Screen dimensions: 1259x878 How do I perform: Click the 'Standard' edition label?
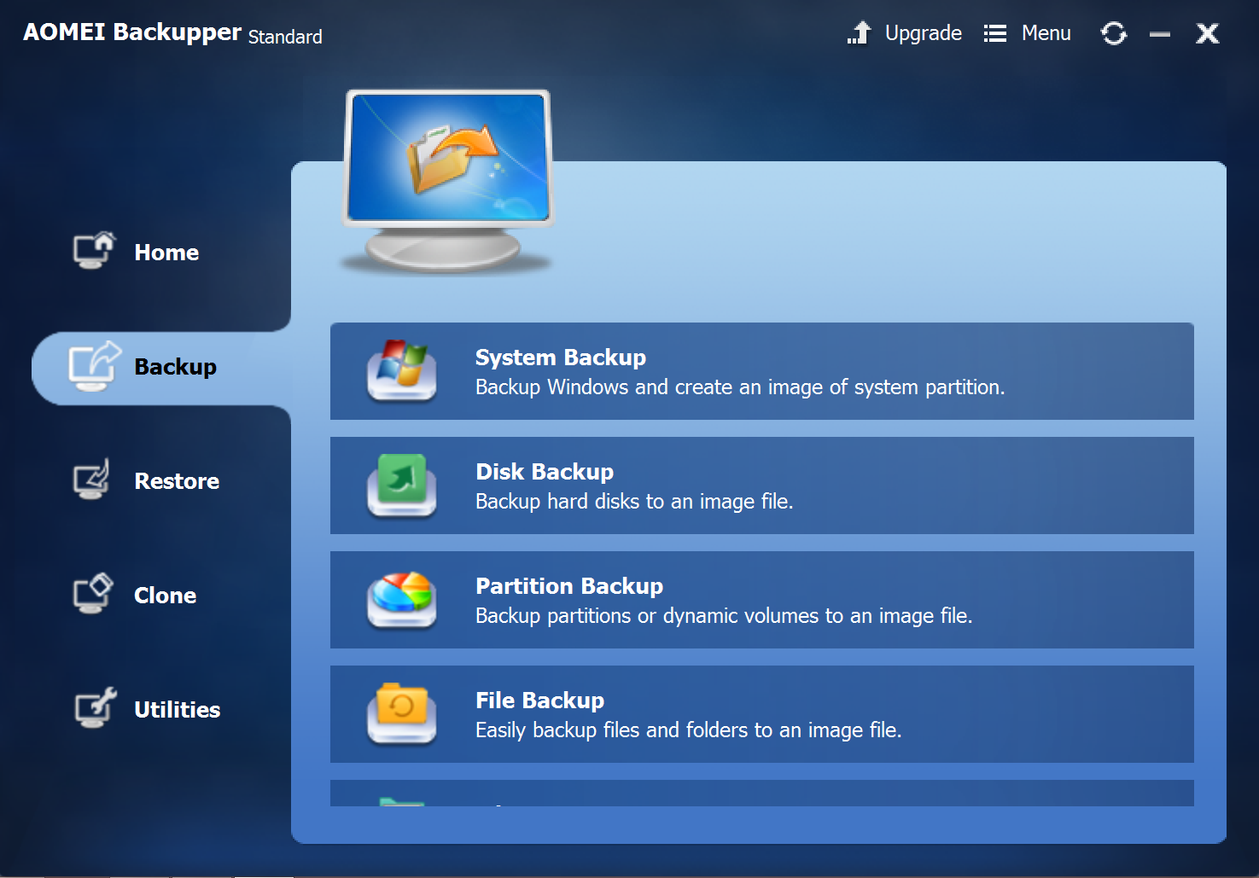coord(285,37)
